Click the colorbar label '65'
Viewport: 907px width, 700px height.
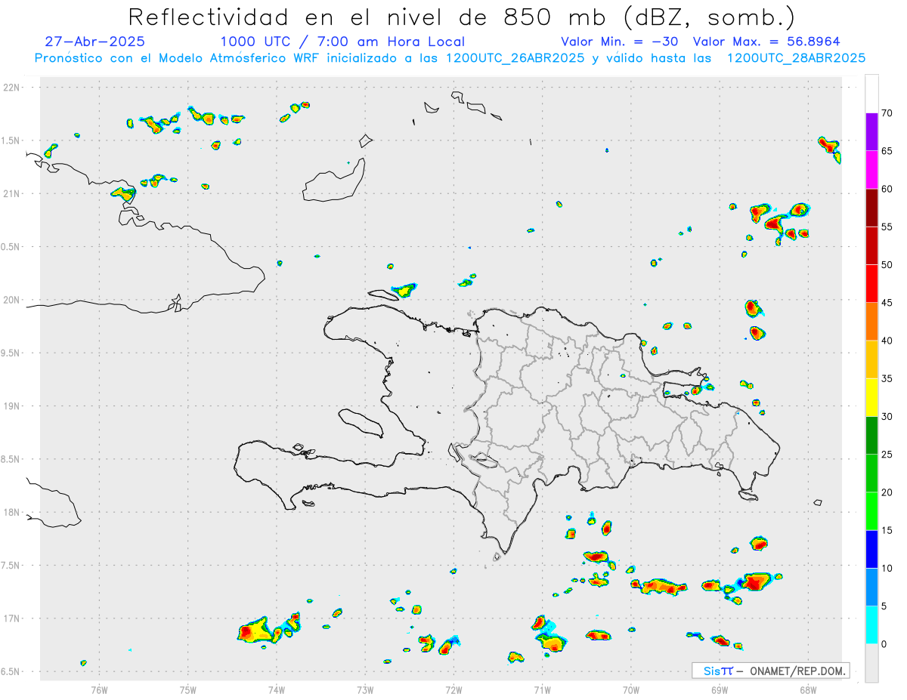point(887,151)
